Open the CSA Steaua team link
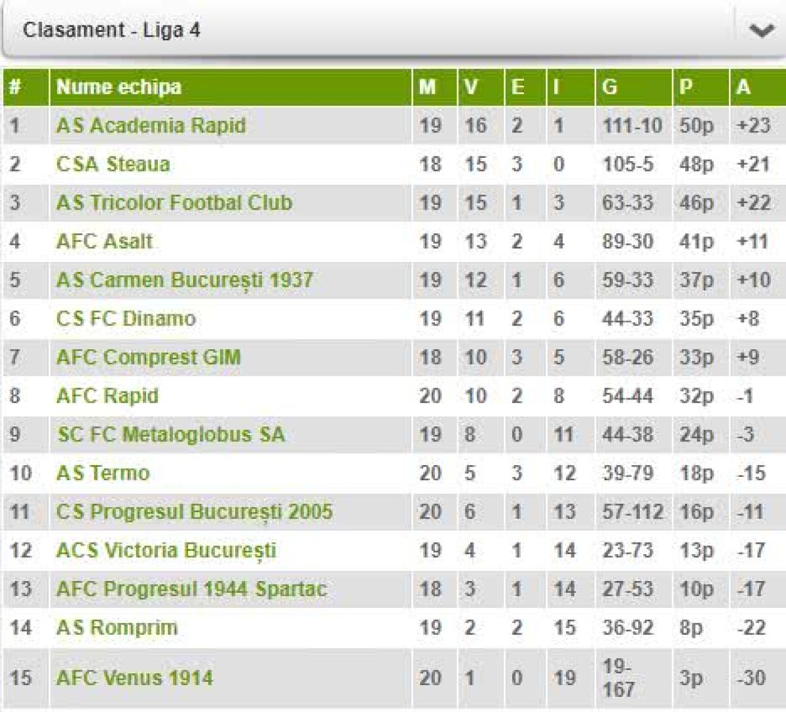786x712 pixels. click(x=113, y=164)
